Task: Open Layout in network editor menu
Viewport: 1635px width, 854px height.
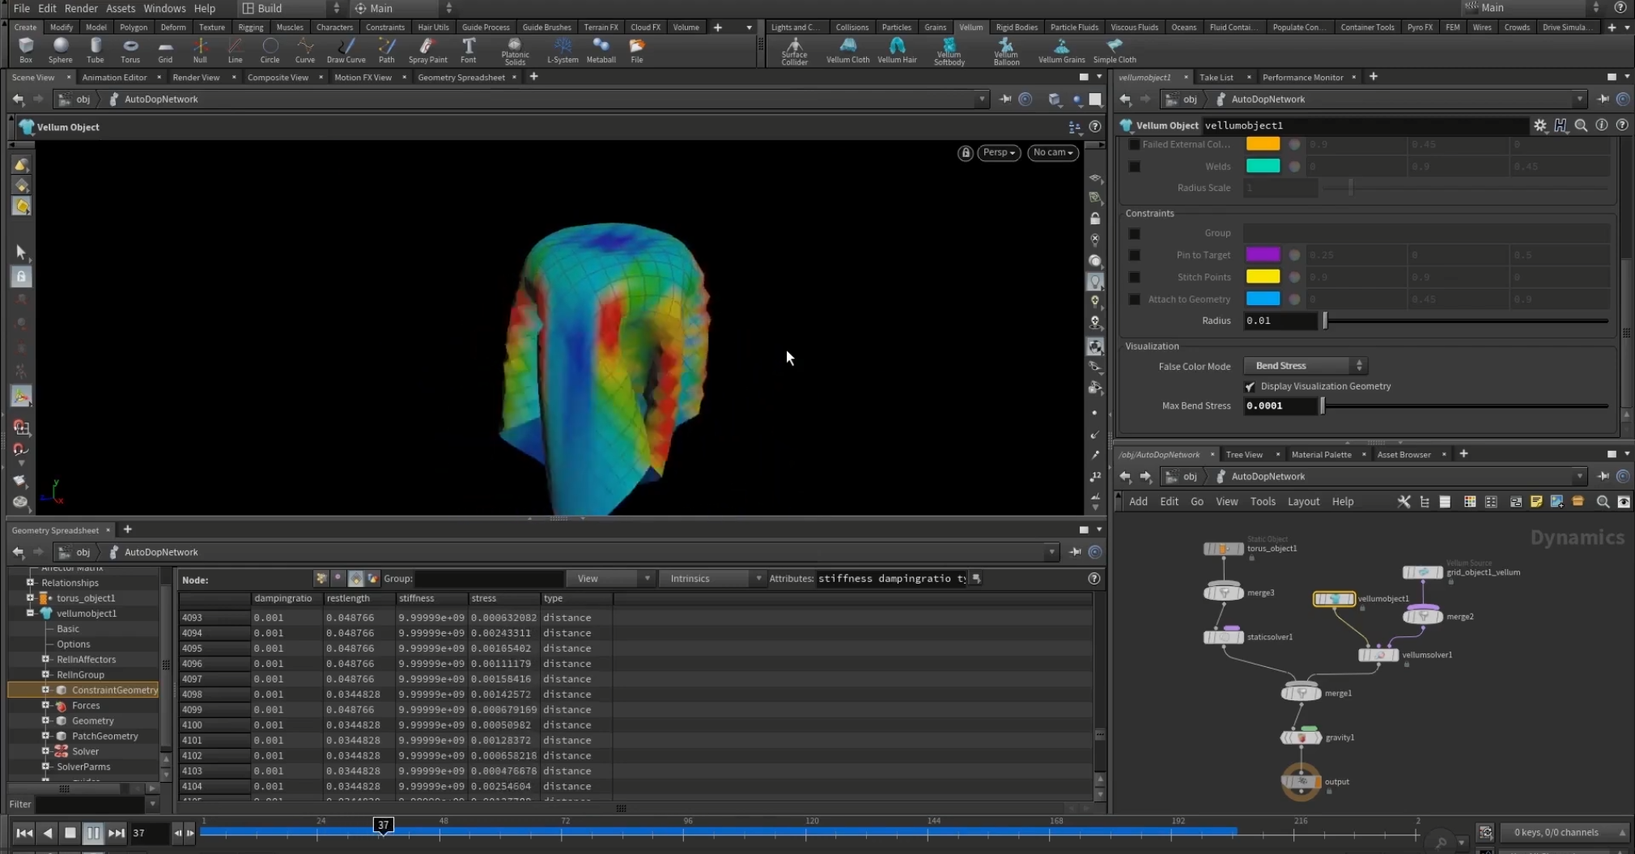Action: (x=1303, y=502)
